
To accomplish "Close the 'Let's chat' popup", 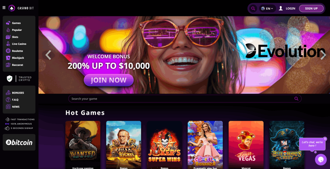I will 325,139.
